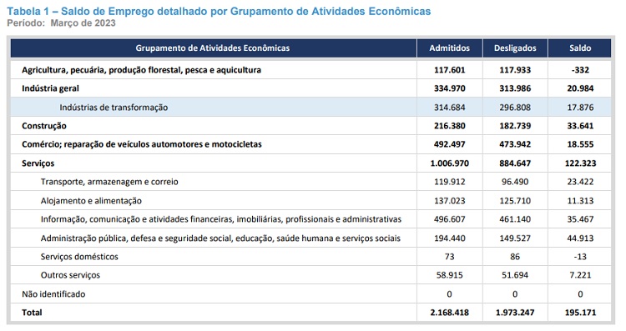
Task: Click Serviços saldo value 122.323
Action: [580, 163]
